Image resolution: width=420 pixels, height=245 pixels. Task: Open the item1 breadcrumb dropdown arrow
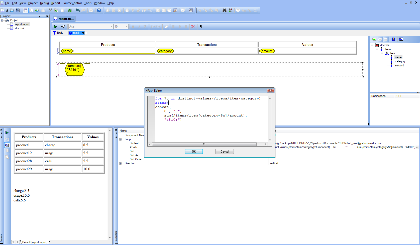[x=83, y=33]
